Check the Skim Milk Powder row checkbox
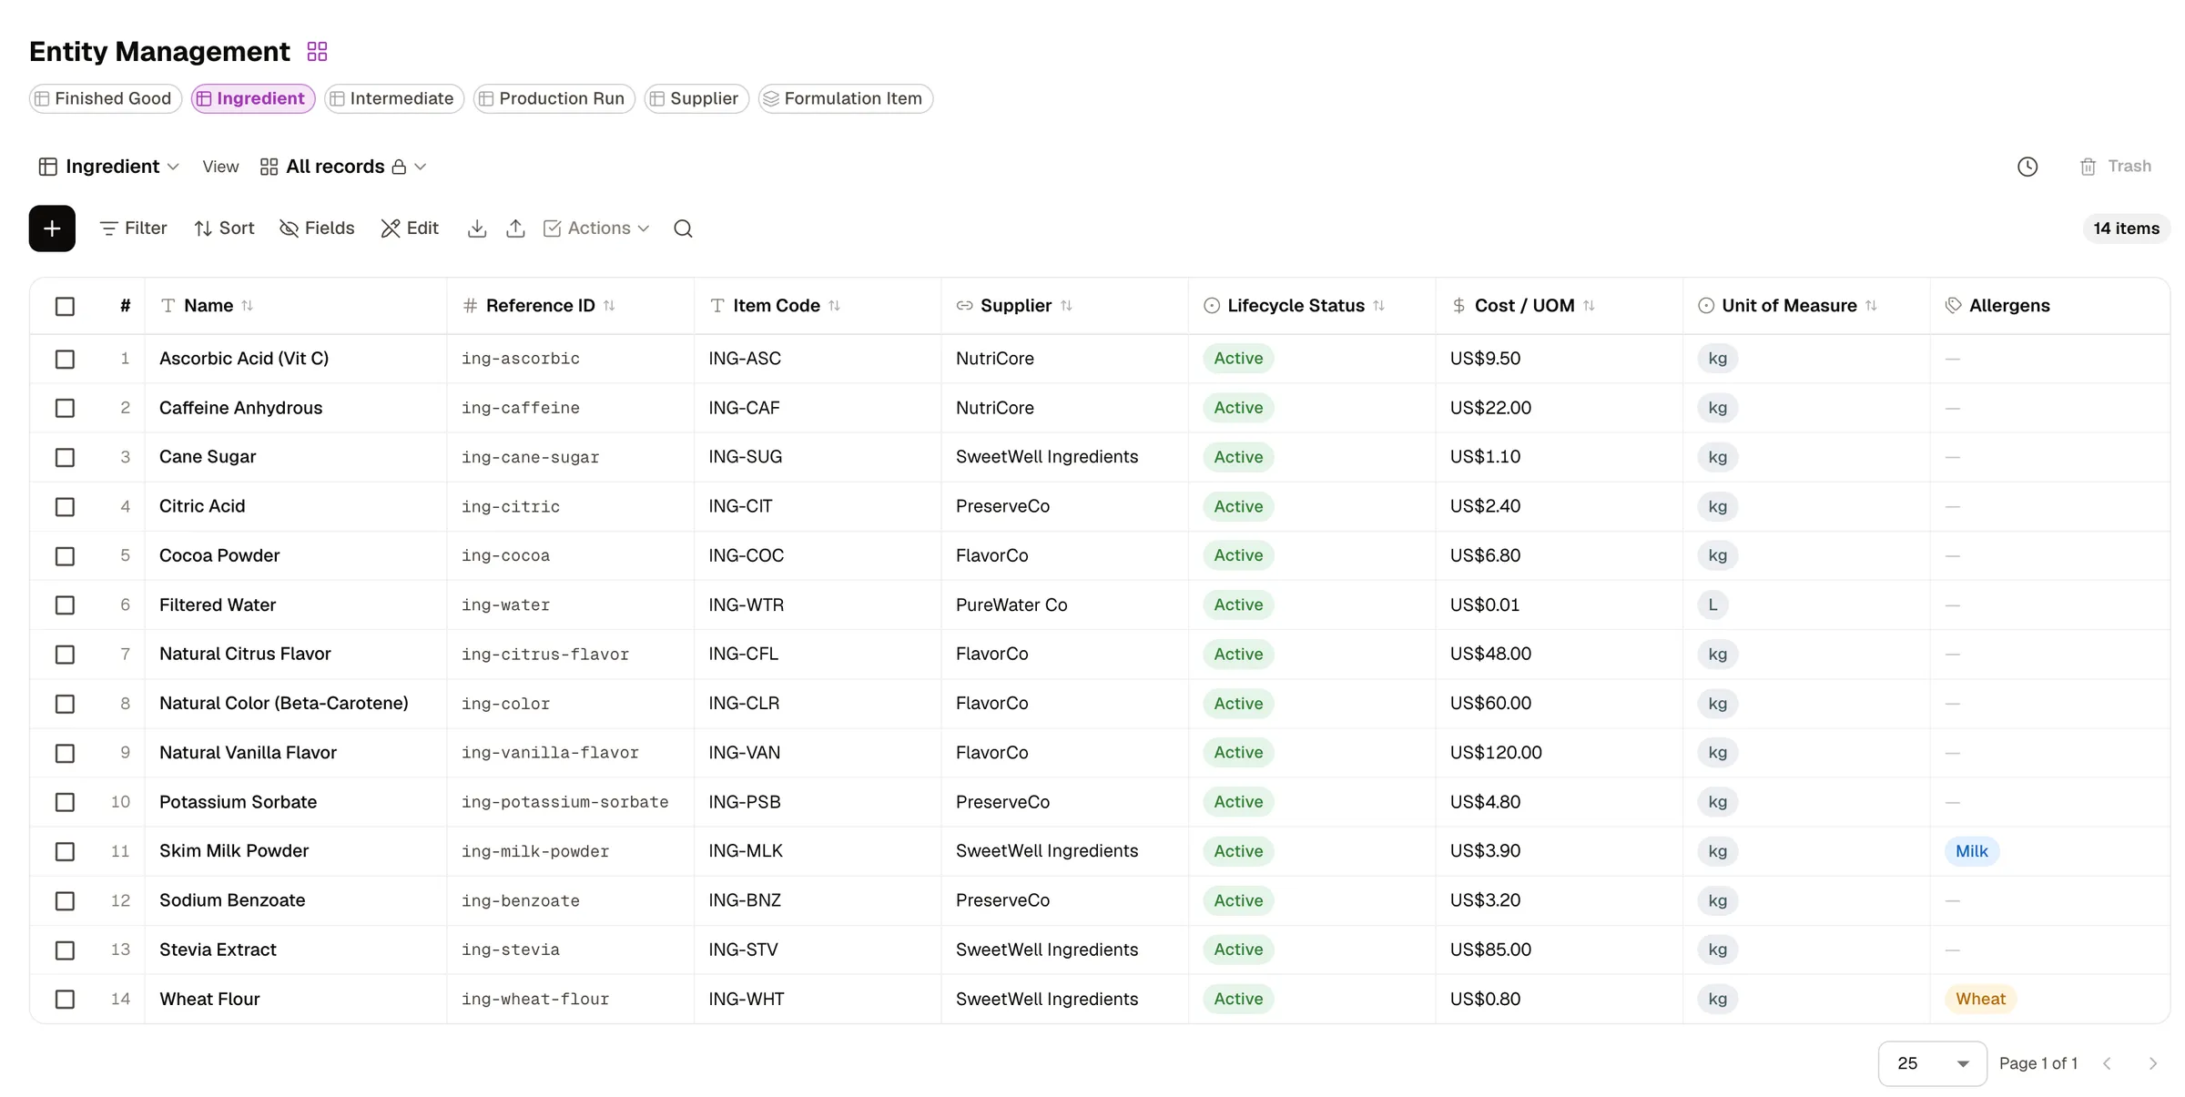Screen dimensions: 2185x1097 [65, 851]
